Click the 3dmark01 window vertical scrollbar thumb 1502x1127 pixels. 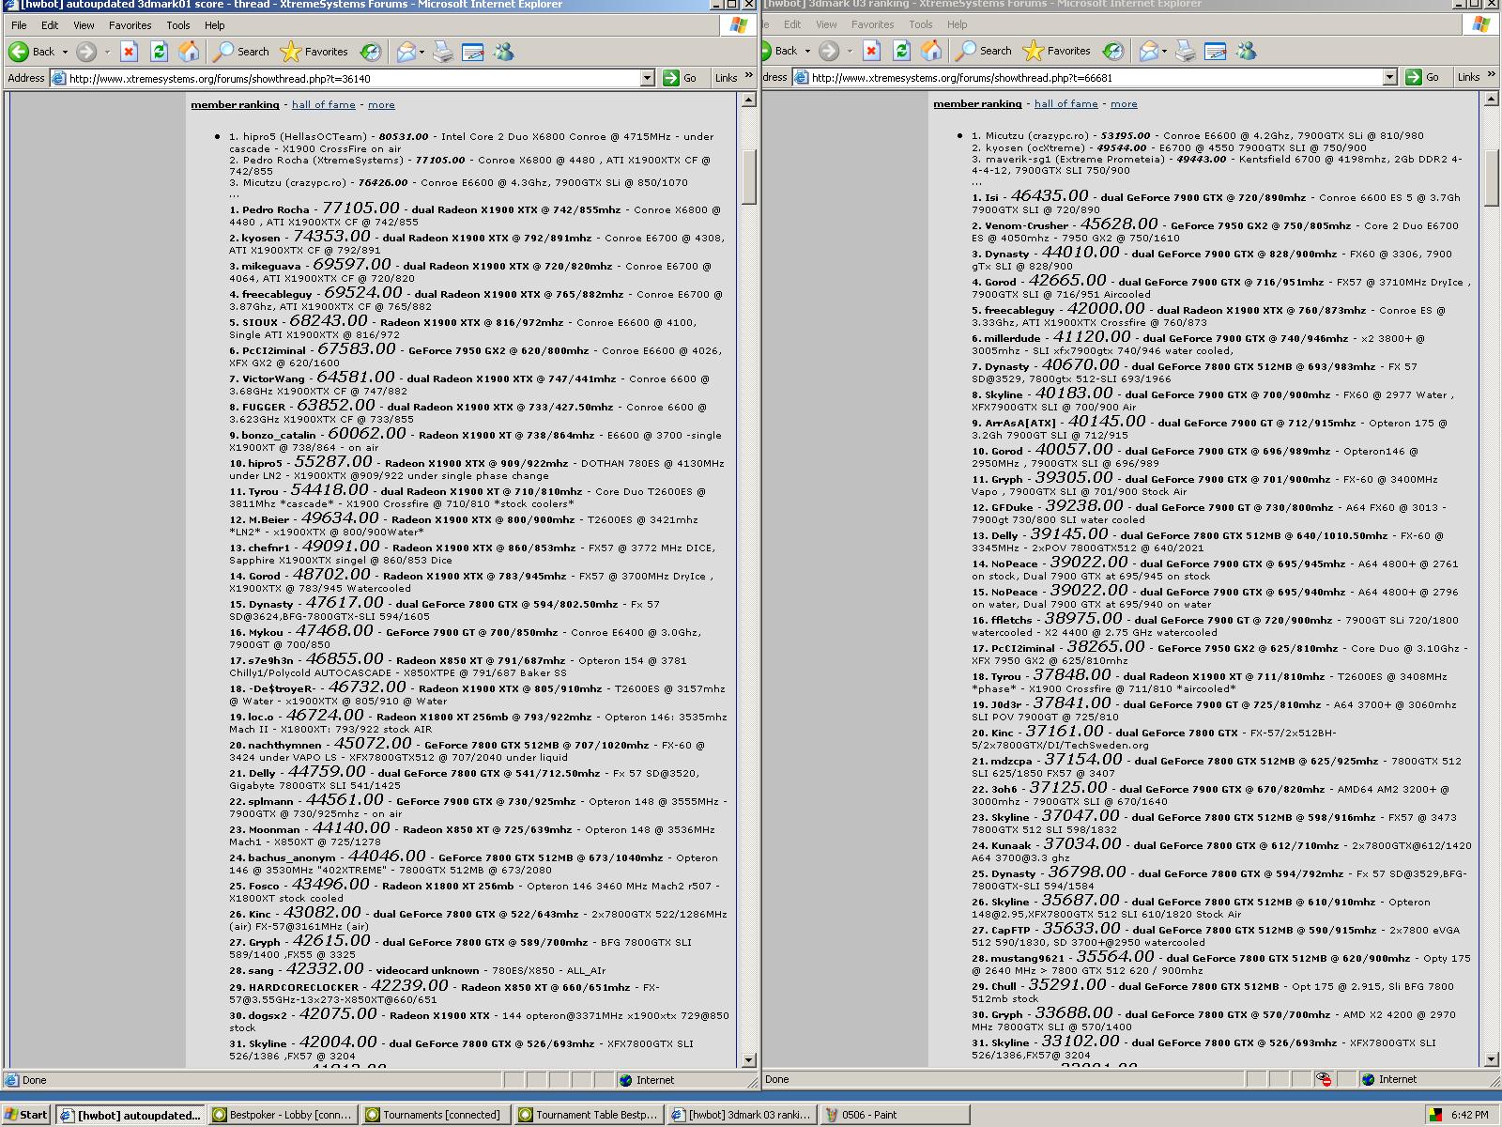748,177
